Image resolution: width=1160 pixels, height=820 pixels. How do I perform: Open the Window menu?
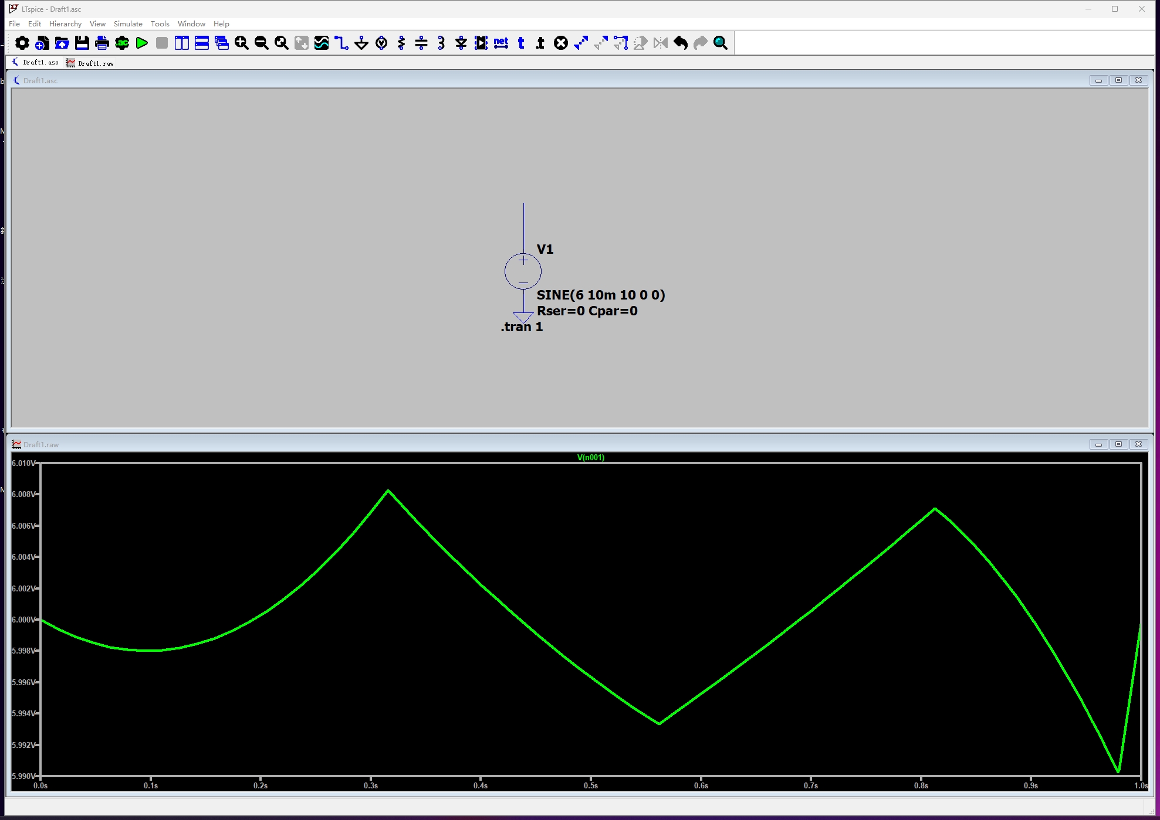click(x=191, y=23)
